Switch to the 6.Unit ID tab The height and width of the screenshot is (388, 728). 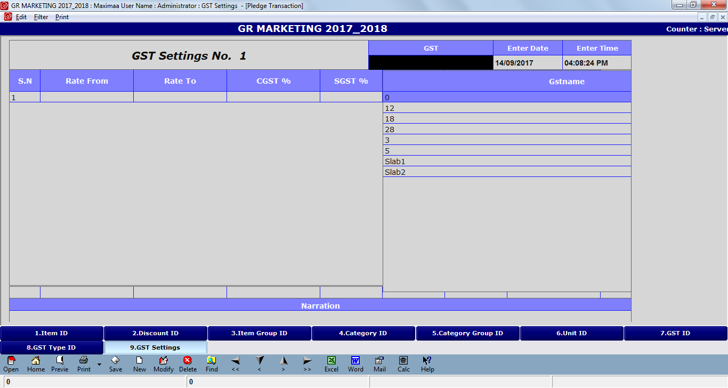pos(571,333)
